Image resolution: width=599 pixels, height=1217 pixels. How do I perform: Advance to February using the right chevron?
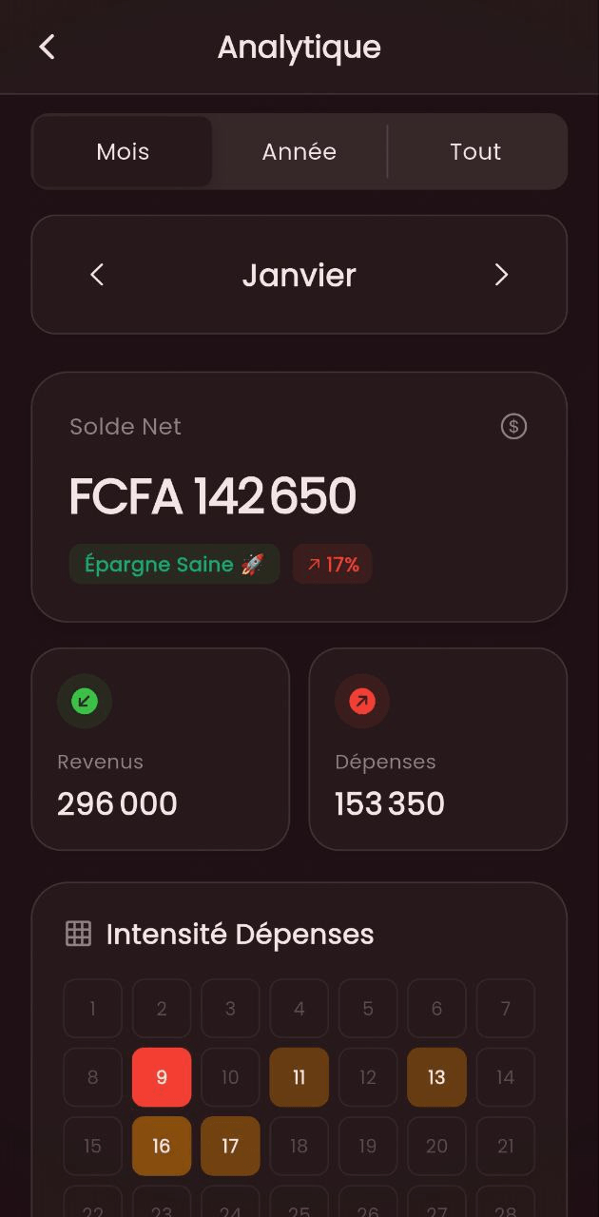pos(502,275)
